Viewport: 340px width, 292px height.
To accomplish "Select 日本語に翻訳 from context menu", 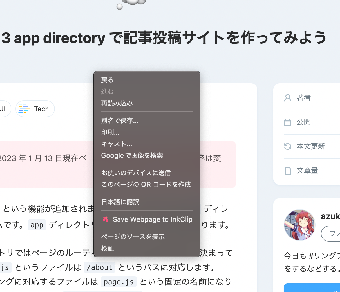I will coord(120,202).
